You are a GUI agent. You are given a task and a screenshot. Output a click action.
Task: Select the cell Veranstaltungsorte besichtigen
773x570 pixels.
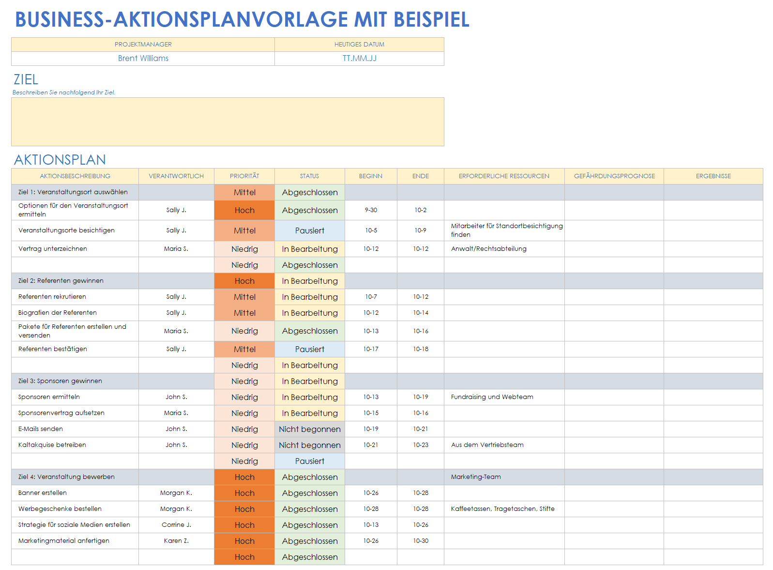point(75,231)
